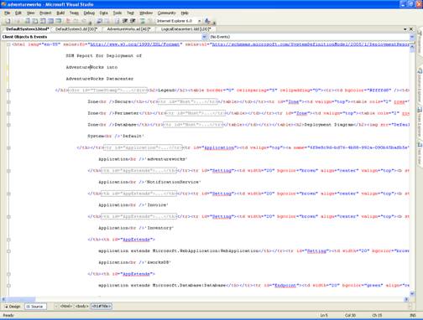Switch to Design view
The width and height of the screenshot is (423, 320).
coord(13,307)
